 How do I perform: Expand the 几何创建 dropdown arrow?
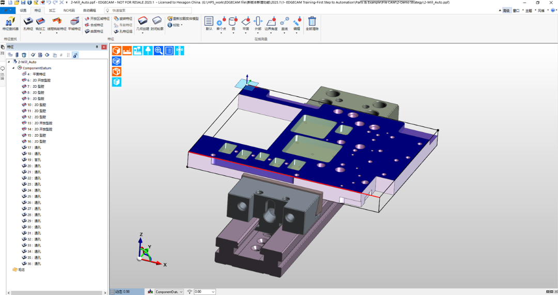[x=143, y=33]
